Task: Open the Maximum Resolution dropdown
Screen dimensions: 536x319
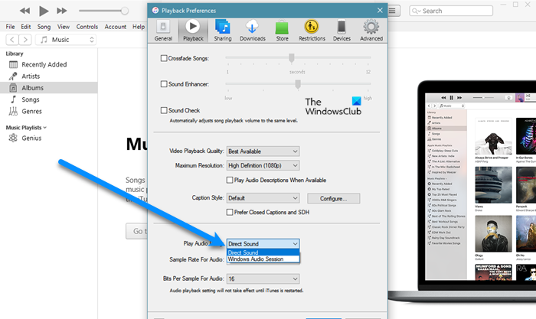Action: tap(263, 166)
